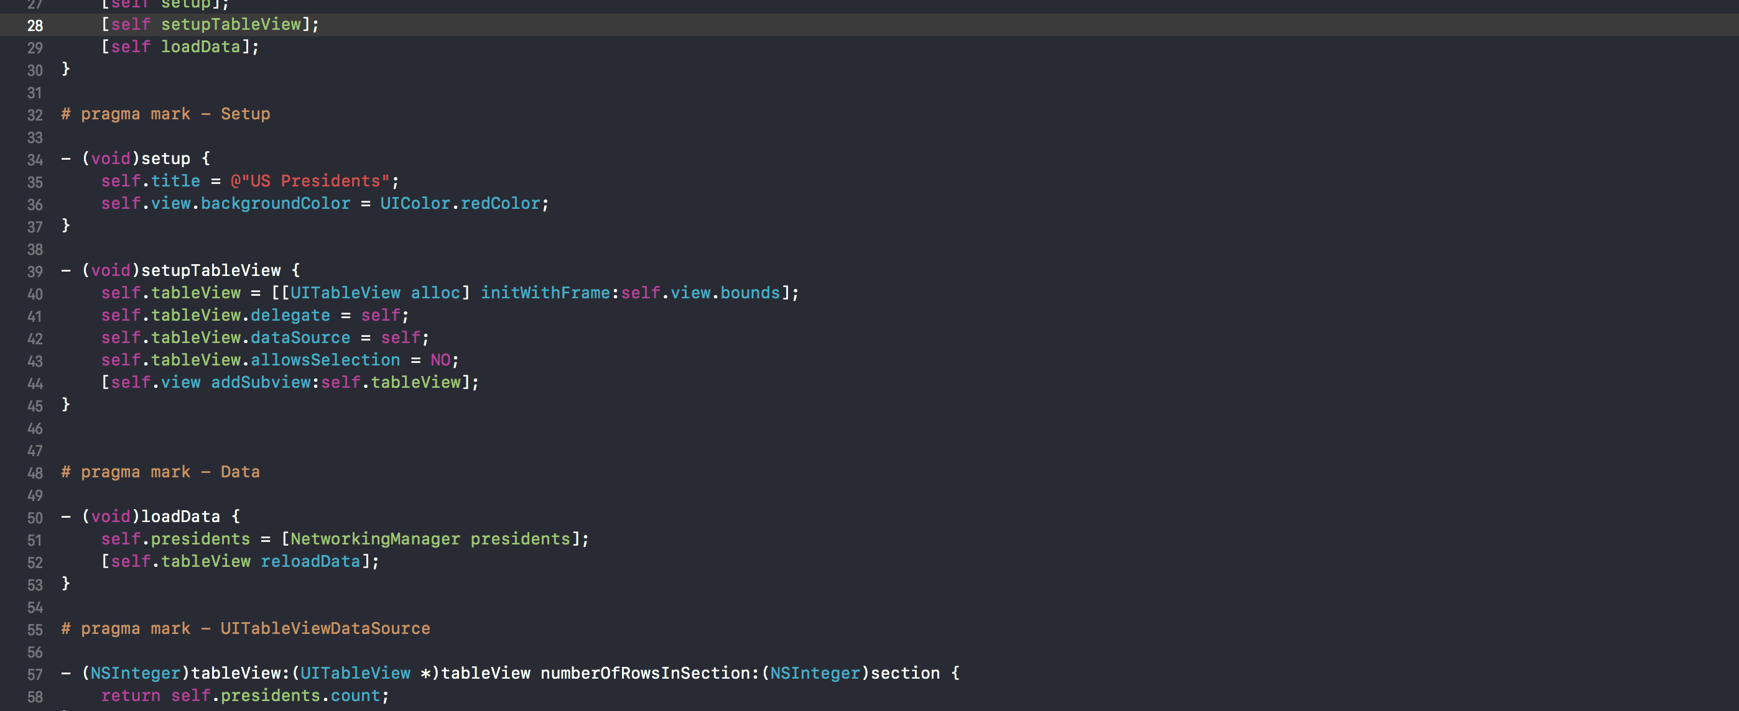Click NetworkingManager class name on line 51
The height and width of the screenshot is (711, 1739).
pos(374,538)
